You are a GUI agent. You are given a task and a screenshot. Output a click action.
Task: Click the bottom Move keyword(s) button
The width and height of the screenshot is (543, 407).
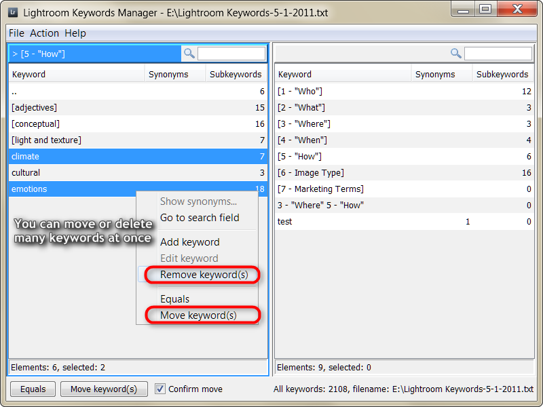click(x=104, y=389)
